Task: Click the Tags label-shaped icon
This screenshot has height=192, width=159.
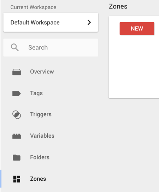Action: coord(17,94)
